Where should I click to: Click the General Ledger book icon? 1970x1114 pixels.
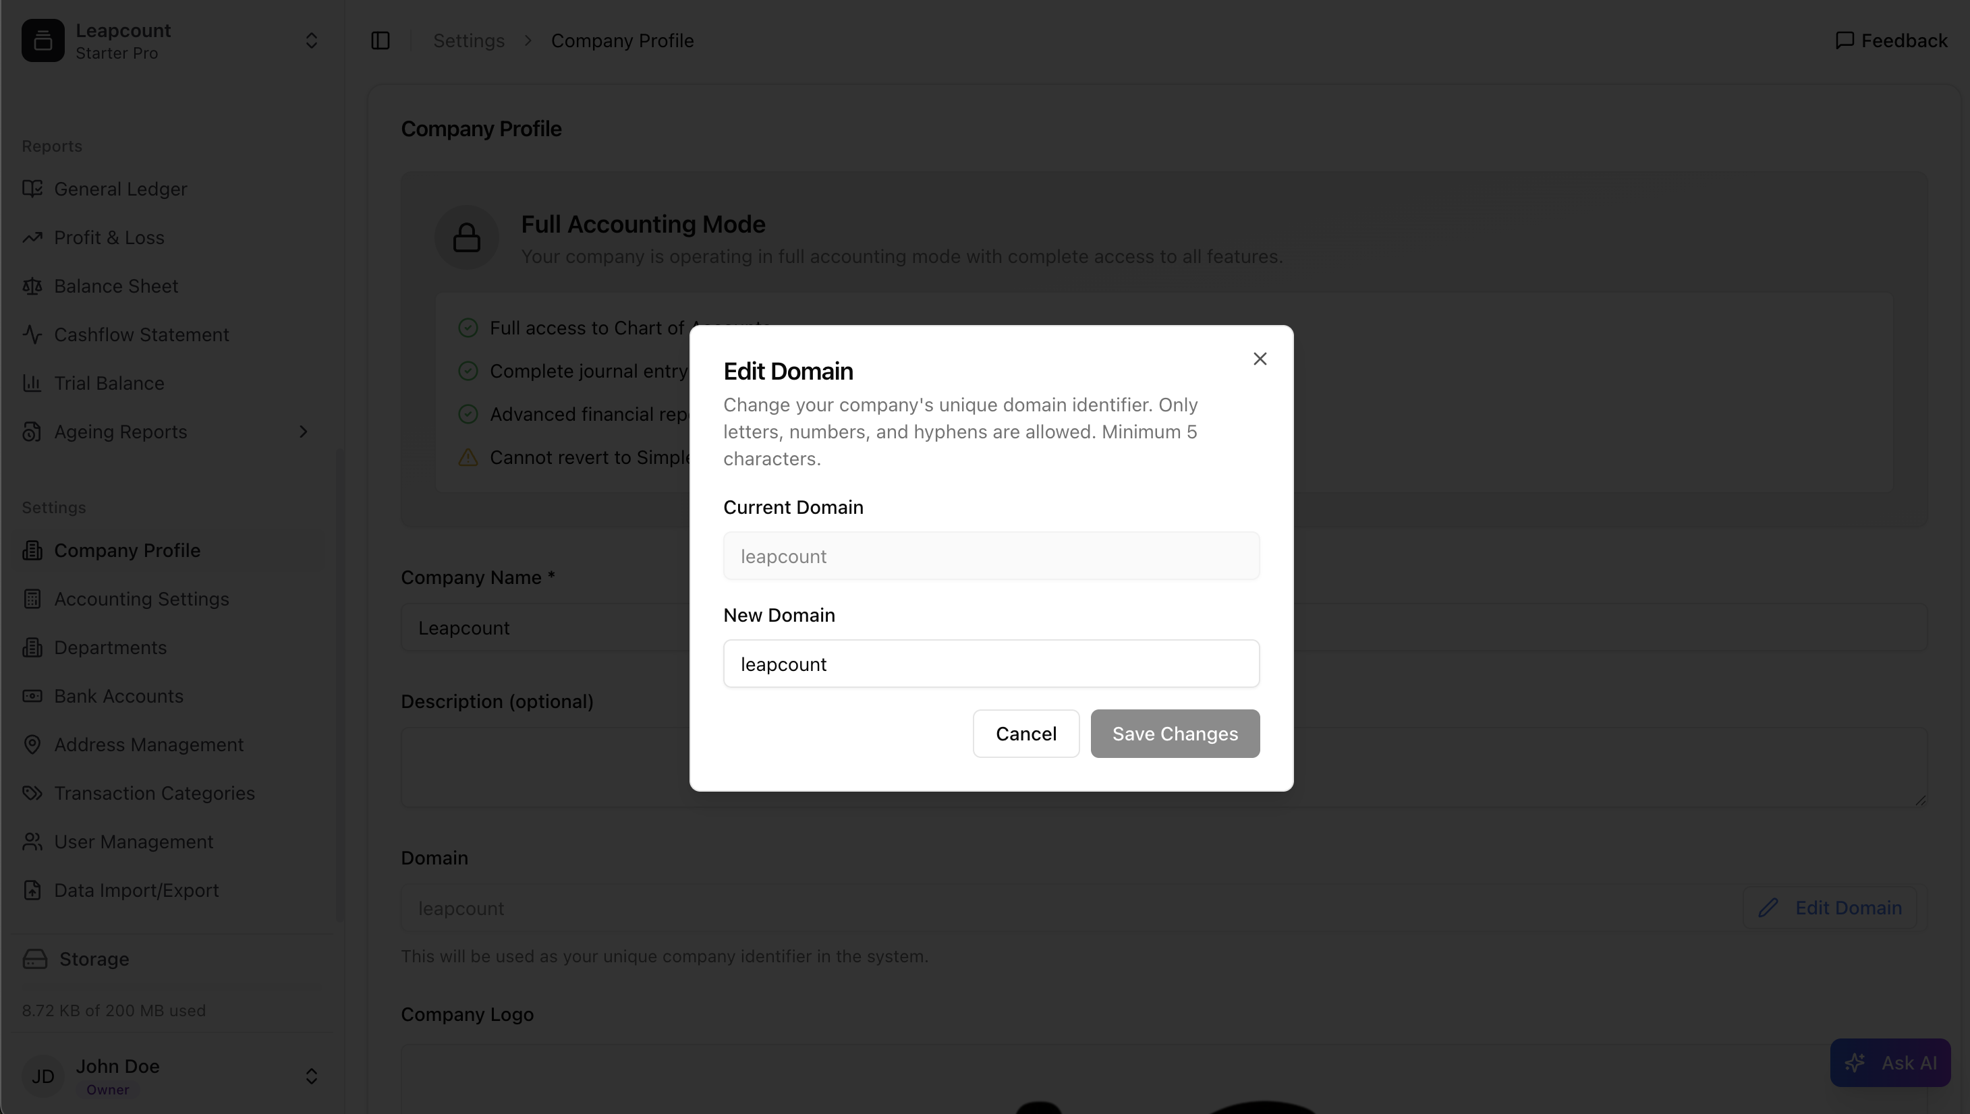pos(32,189)
